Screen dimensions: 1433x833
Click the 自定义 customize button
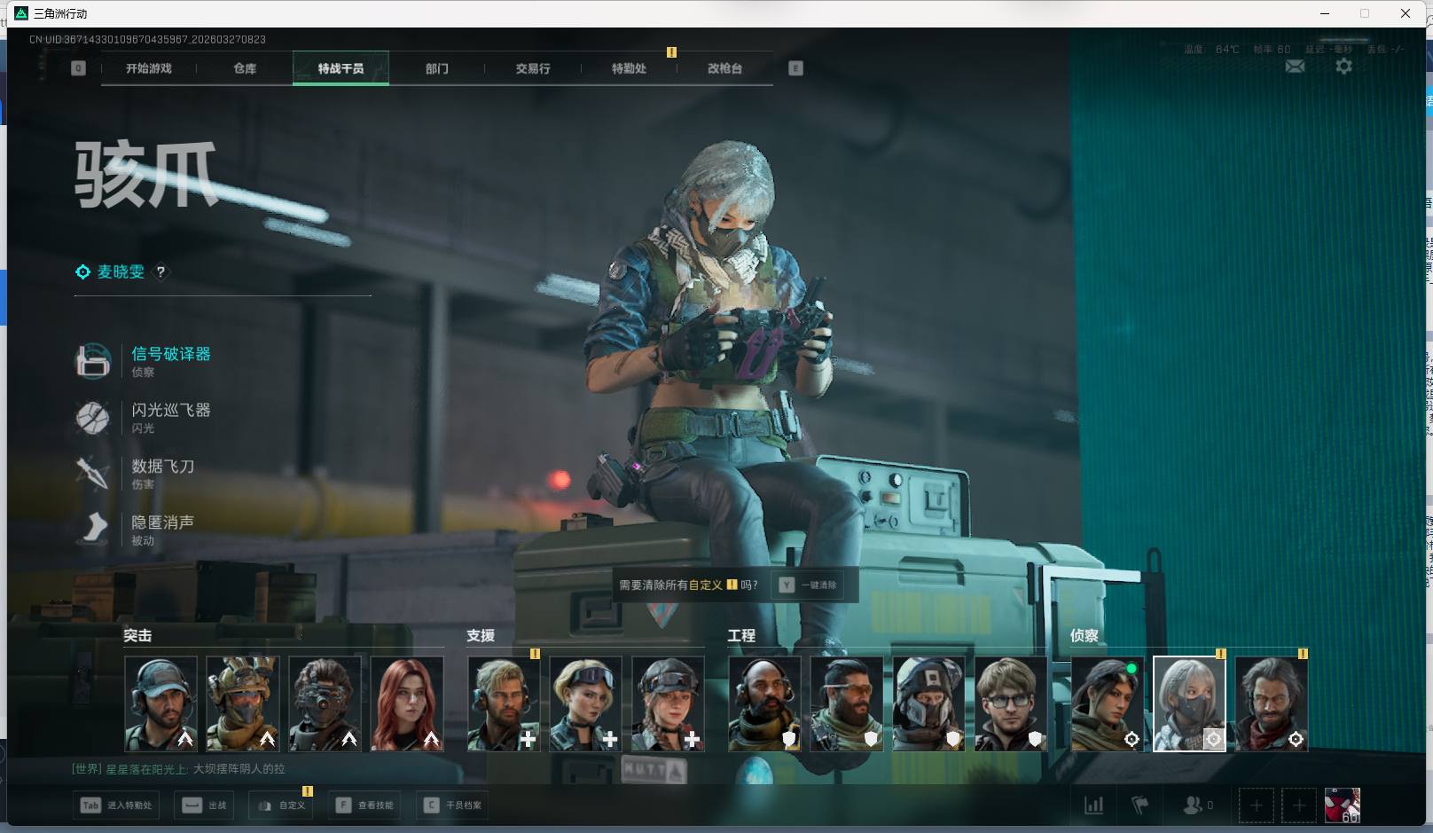coord(281,805)
